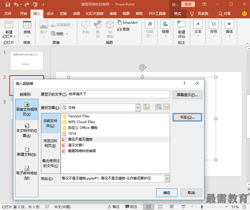Screen dimensions: 250x210
Task: Select E-mail Address link option
Action: pos(27,173)
